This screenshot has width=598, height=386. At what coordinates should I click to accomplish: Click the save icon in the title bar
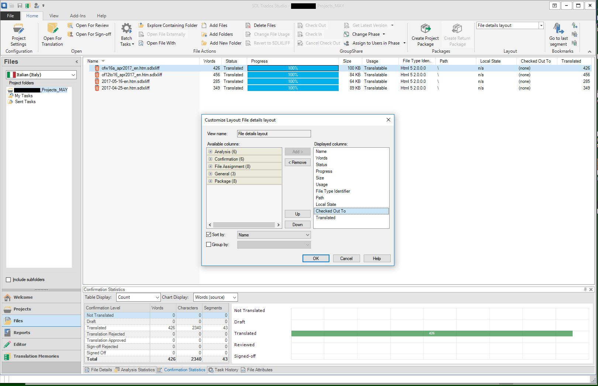[x=20, y=6]
